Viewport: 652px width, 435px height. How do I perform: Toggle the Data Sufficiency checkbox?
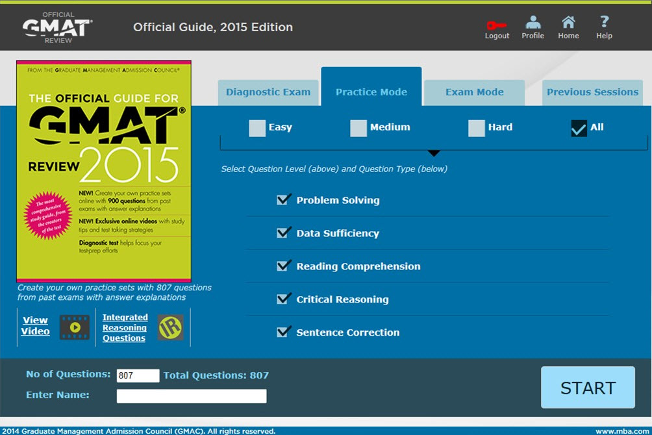pos(284,232)
